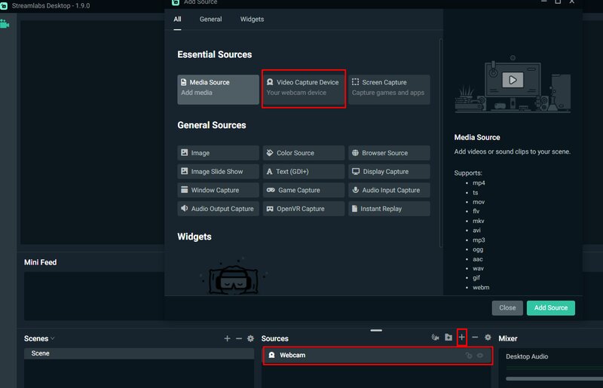Image resolution: width=603 pixels, height=388 pixels.
Task: Choose Text (GDI+) source
Action: click(x=304, y=172)
